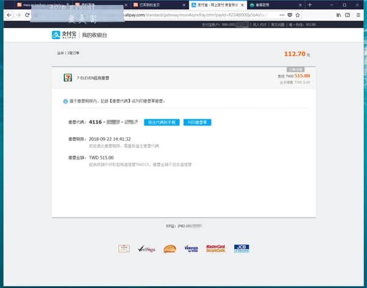Image resolution: width=367 pixels, height=288 pixels.
Task: Click the deadline 2018-09-22 14:41:32
Action: 109,139
